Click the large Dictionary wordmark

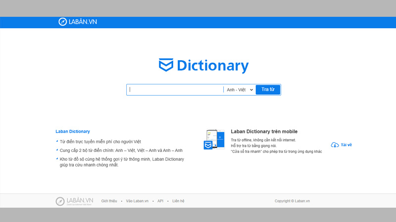[x=212, y=66]
